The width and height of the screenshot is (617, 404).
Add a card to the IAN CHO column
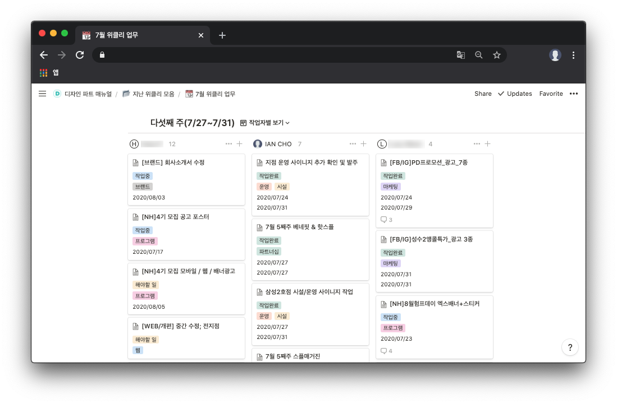[363, 144]
